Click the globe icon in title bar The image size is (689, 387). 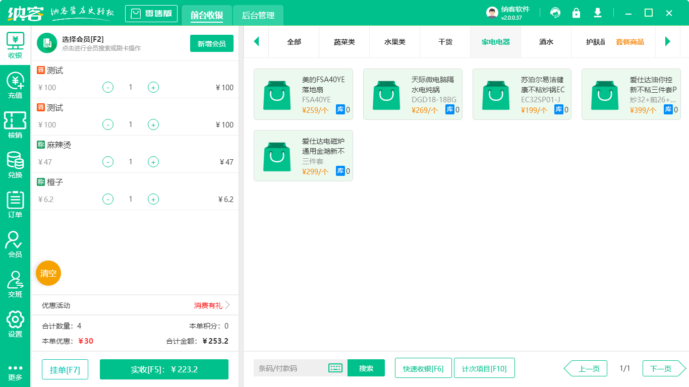pos(555,13)
